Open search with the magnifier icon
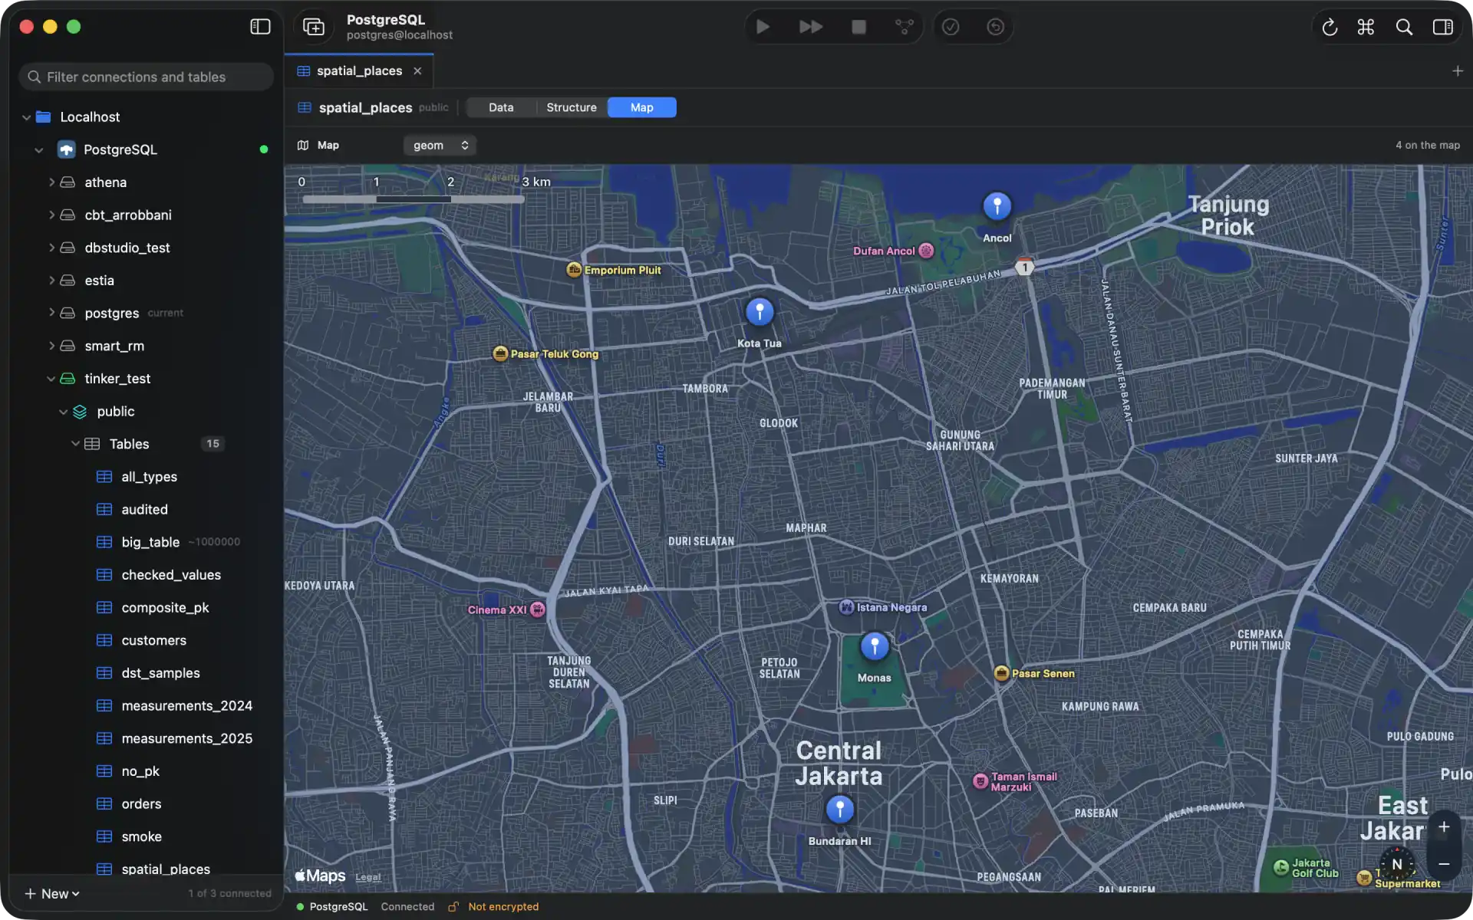 point(1404,27)
